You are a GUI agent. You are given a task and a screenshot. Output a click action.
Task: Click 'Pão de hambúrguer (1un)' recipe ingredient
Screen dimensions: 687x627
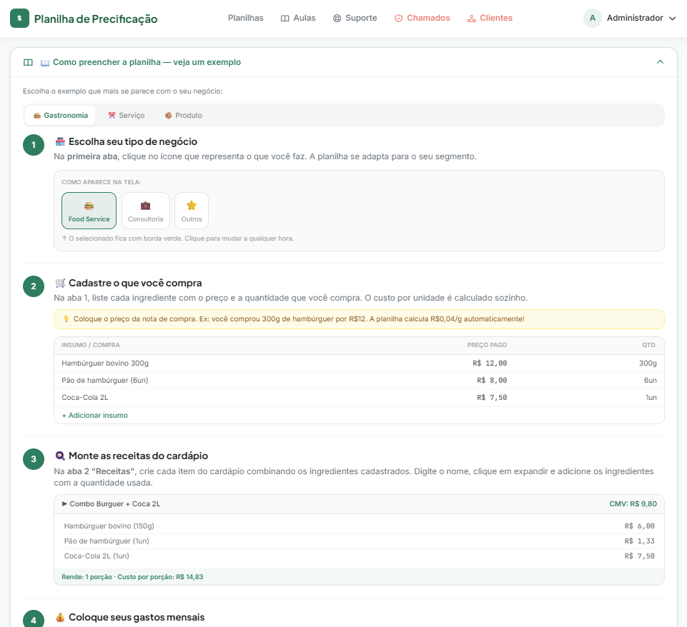(x=107, y=541)
